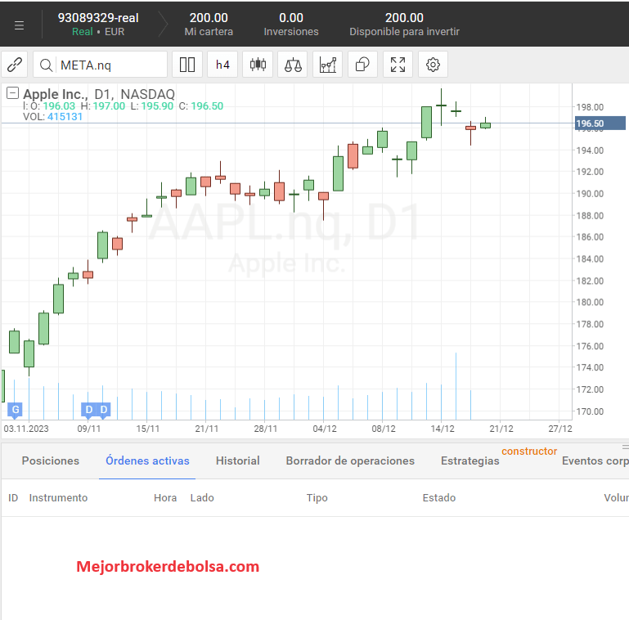The width and height of the screenshot is (629, 620).
Task: Click the 03.11.2023 date axis label
Action: point(26,429)
